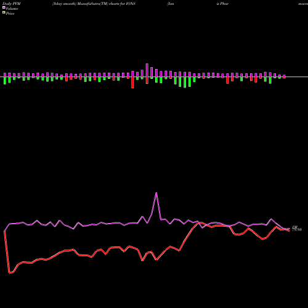Viewport: 308px width, 308px height.
Task: Click the tallest magenta volume bar
Action: click(147, 70)
